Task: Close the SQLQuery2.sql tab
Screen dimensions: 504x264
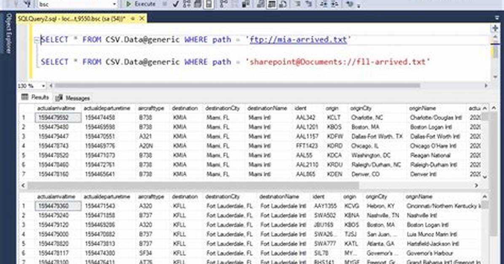Action: 142,19
